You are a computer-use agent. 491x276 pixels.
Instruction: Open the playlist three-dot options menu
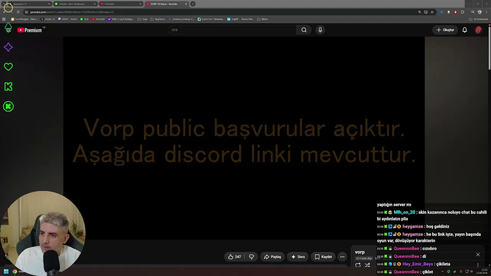(478, 265)
